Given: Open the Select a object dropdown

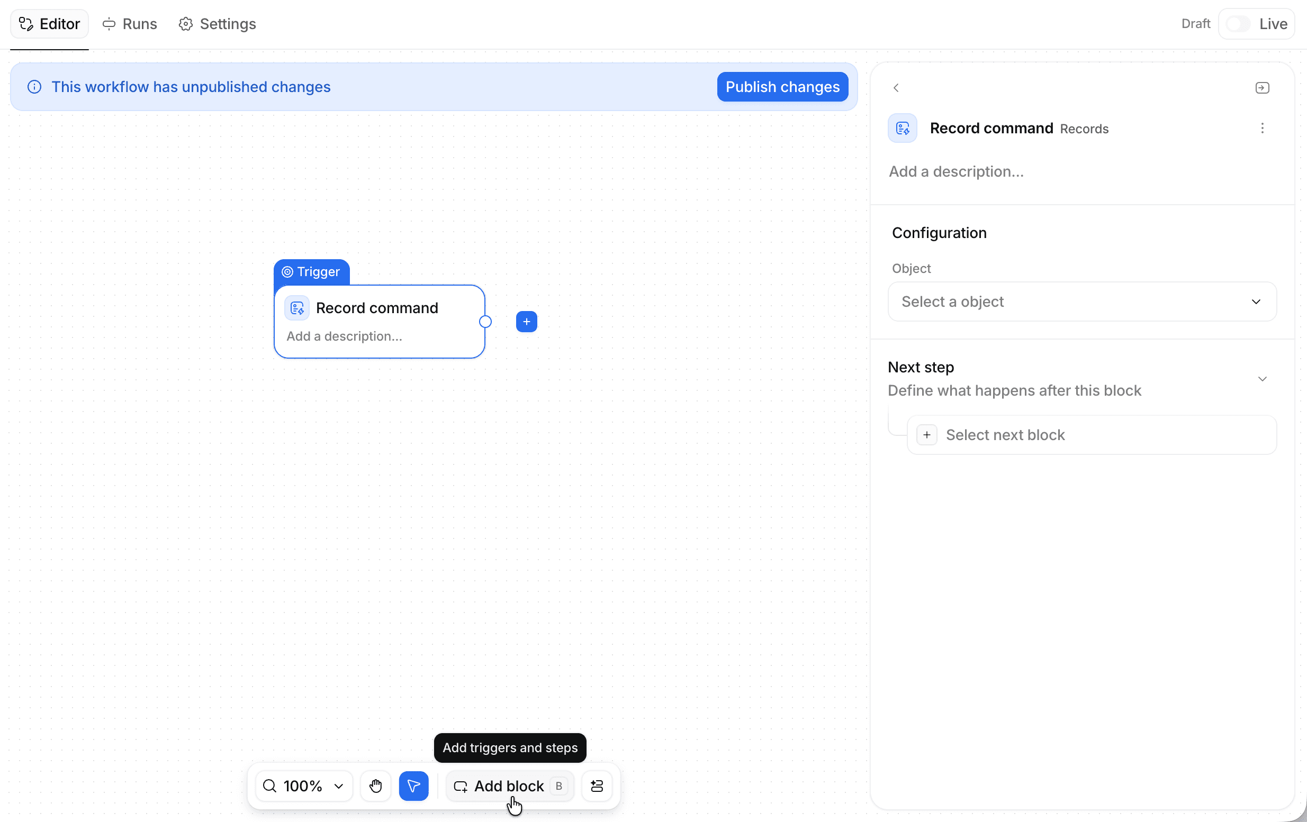Looking at the screenshot, I should coord(1081,302).
